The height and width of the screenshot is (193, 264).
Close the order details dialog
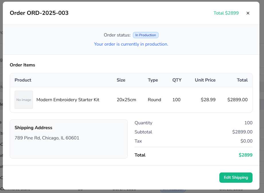pyautogui.click(x=248, y=13)
